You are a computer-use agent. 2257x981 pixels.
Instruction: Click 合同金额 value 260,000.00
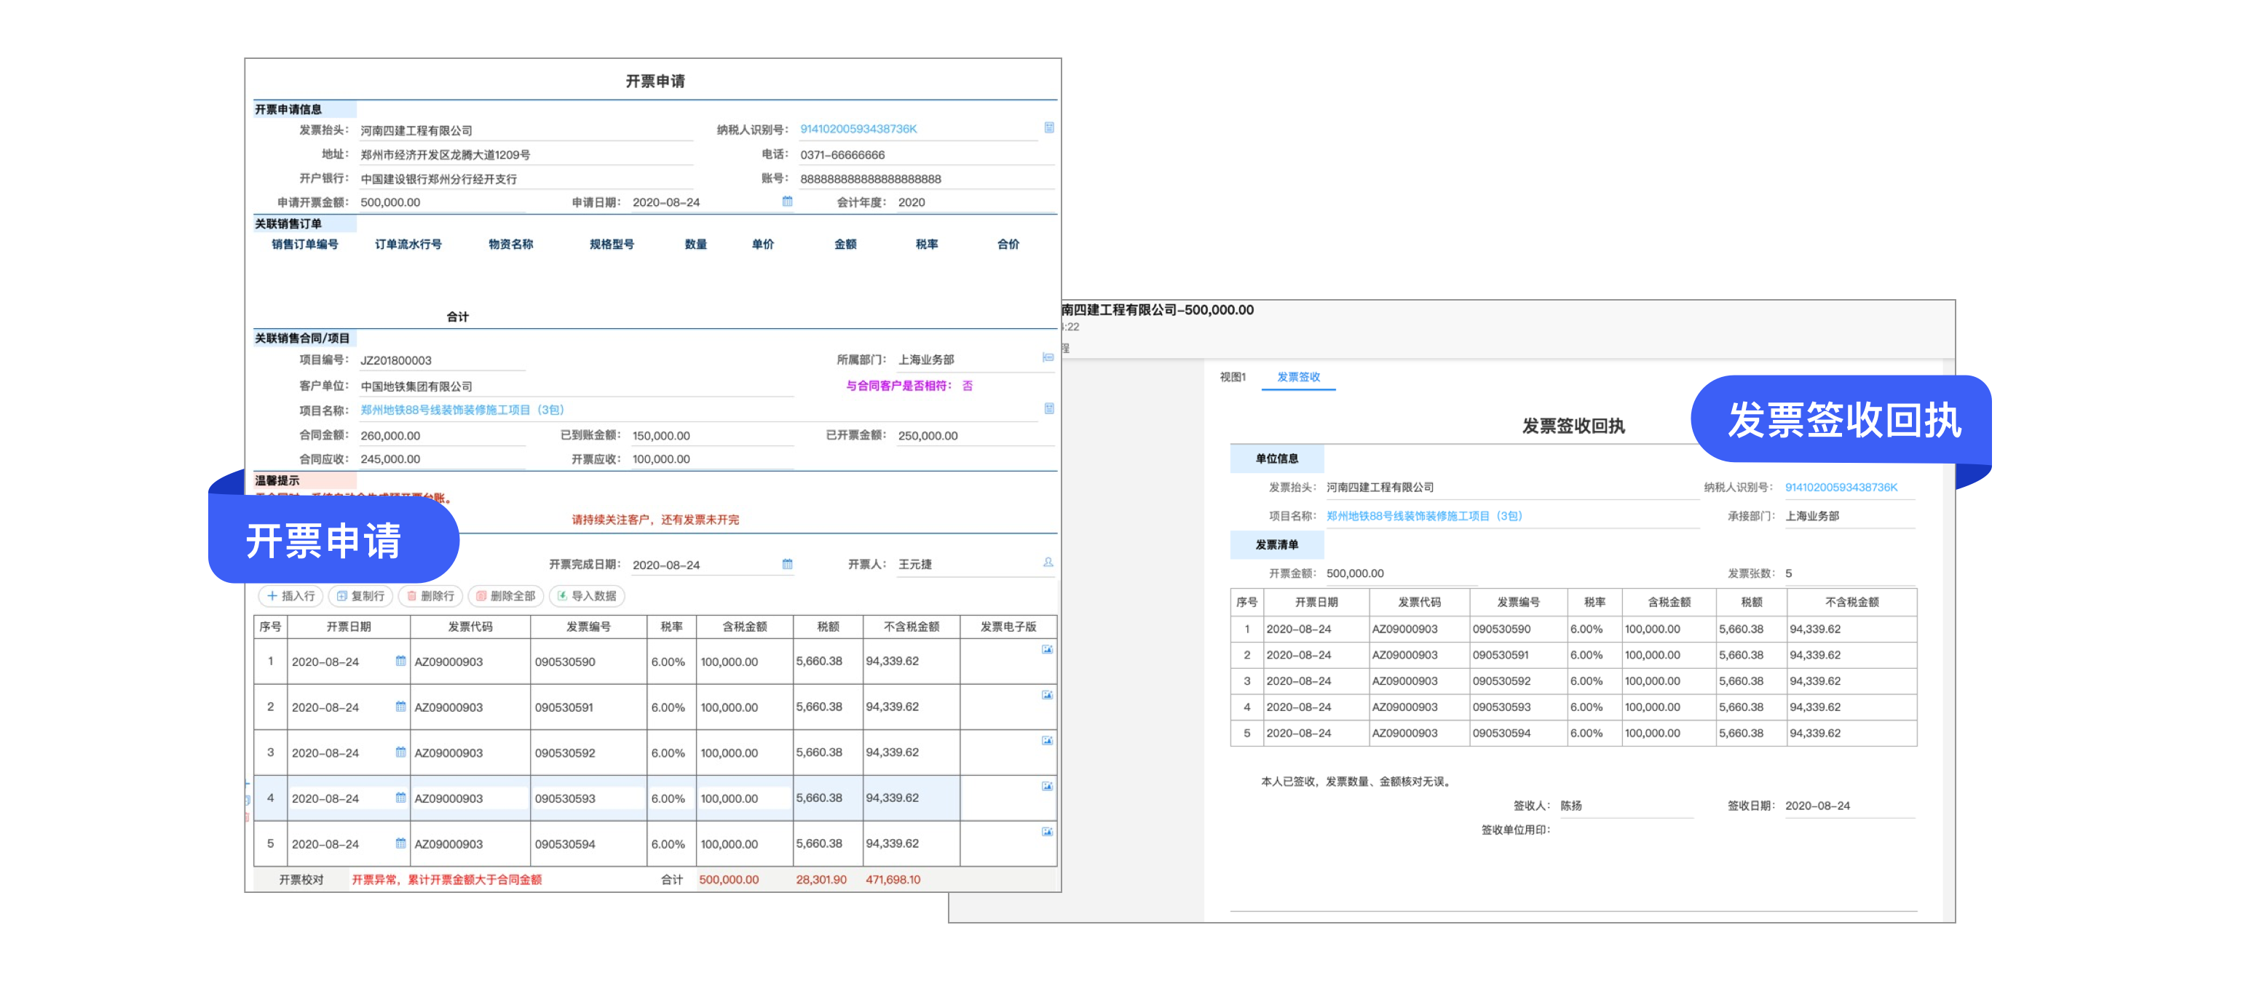point(390,435)
